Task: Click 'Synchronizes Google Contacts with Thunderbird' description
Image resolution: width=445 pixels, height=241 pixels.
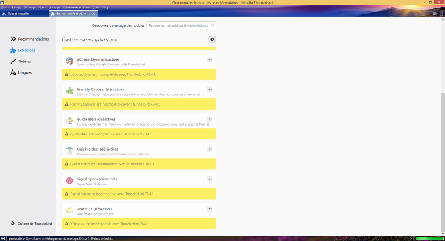Action: [x=111, y=65]
